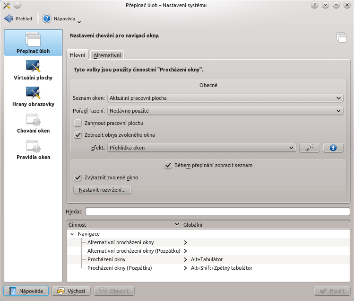354x301 pixels.
Task: Sort by Globální column header
Action: coord(265,224)
